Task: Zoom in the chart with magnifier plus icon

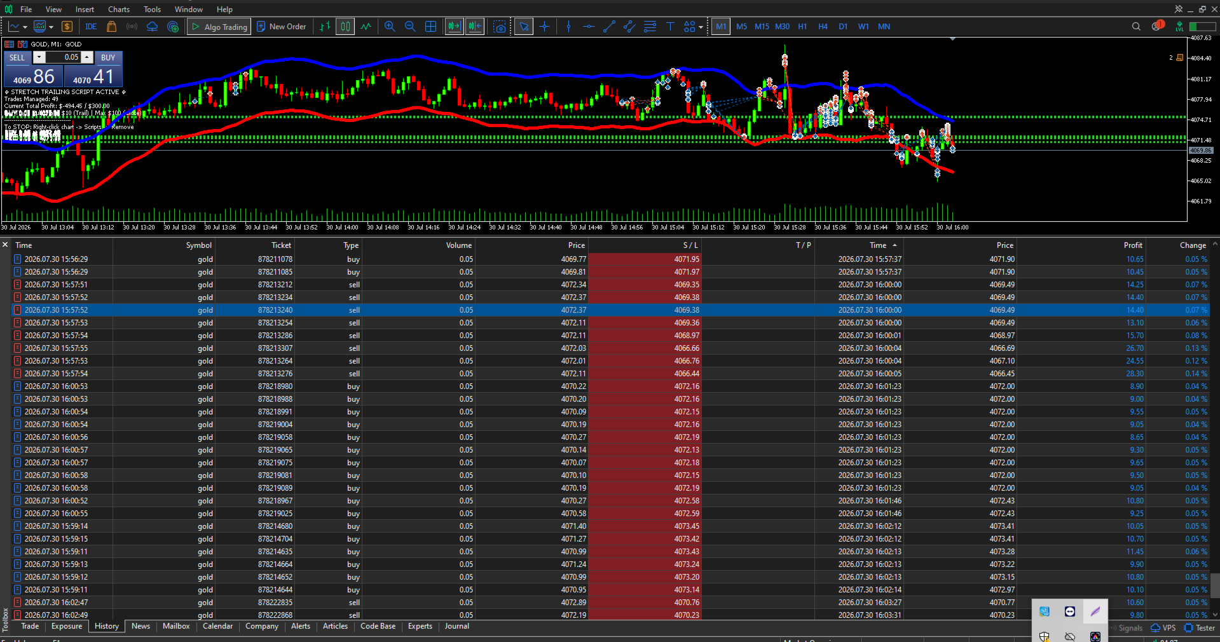Action: (390, 27)
